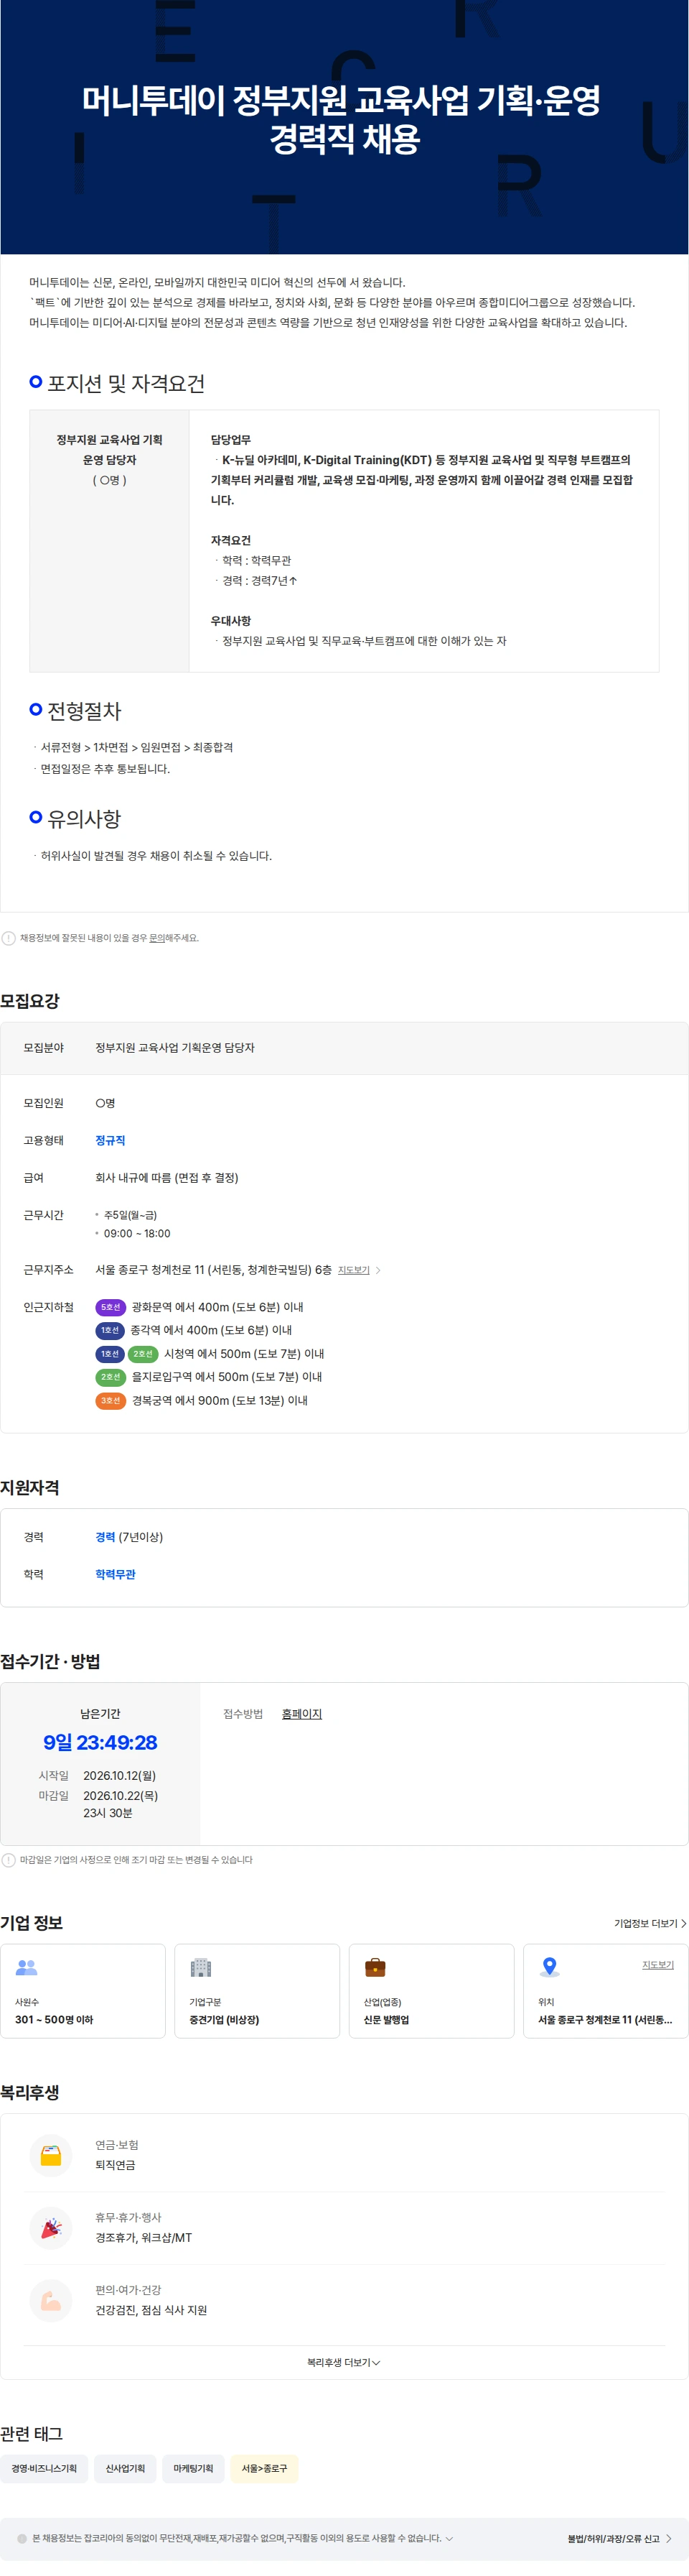Click the 1호선 badge for 종각역
The image size is (689, 2576).
[x=110, y=1330]
